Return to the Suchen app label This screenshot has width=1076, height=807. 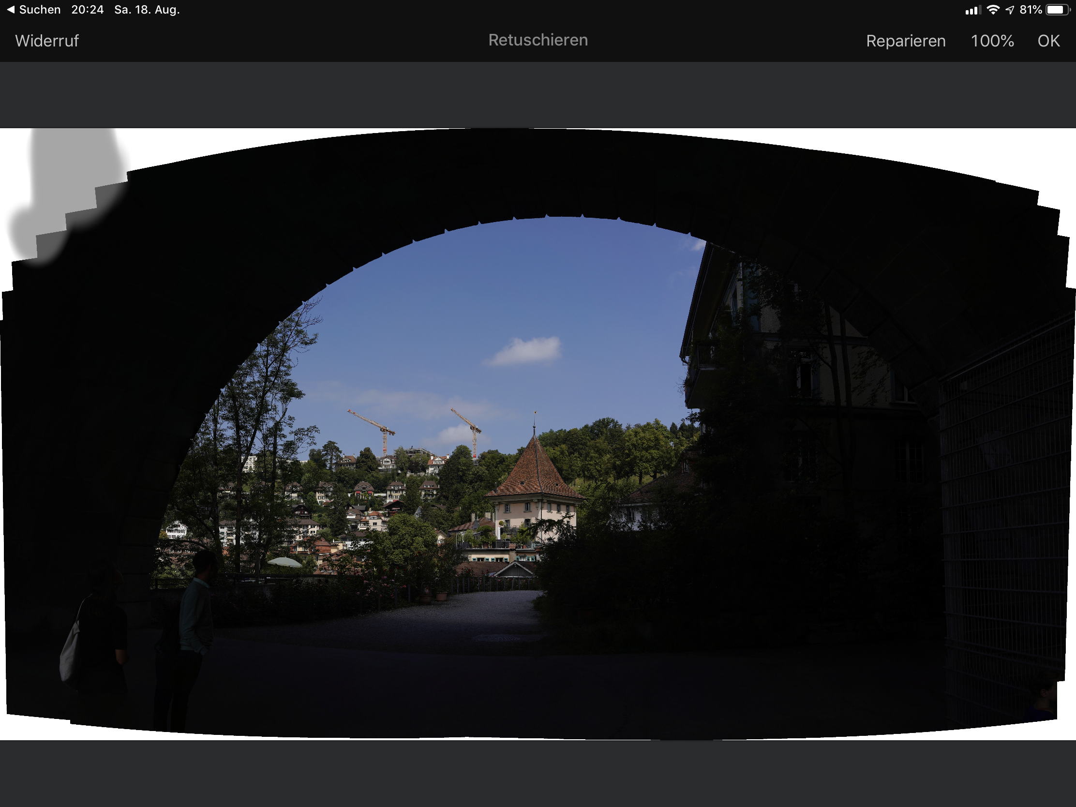point(40,10)
